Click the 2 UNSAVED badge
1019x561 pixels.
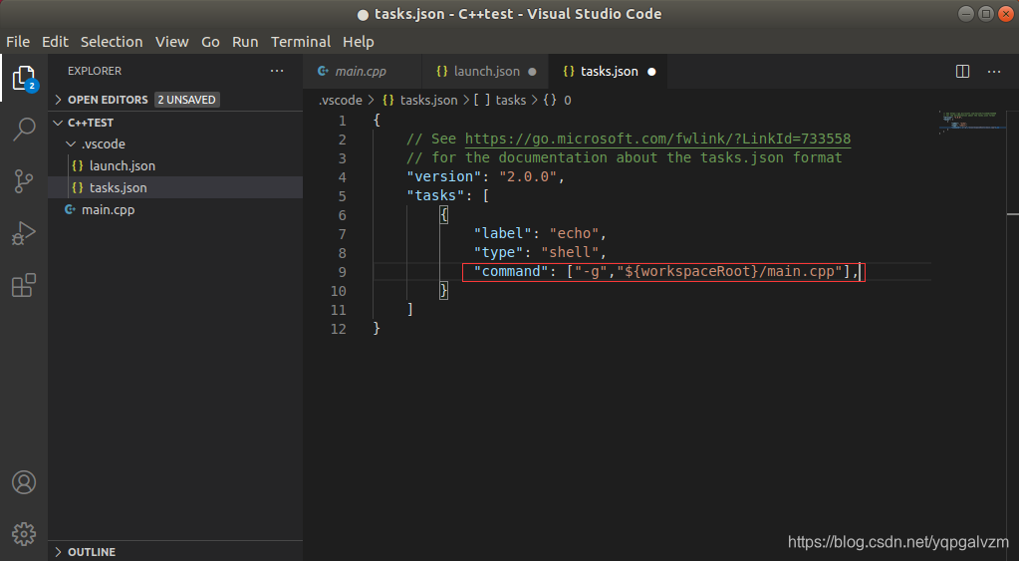pyautogui.click(x=187, y=100)
